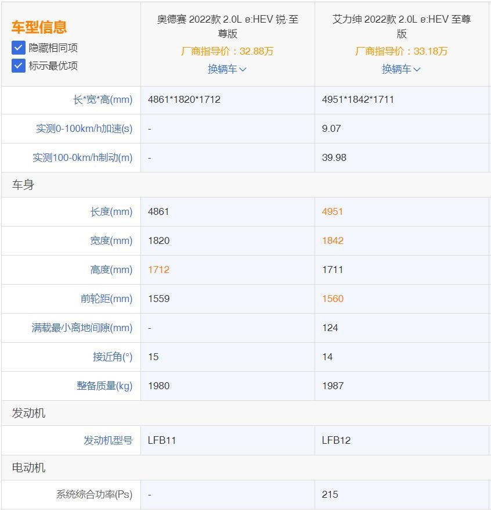
Task: Select the 前轮距(mm) row label
Action: (x=106, y=299)
